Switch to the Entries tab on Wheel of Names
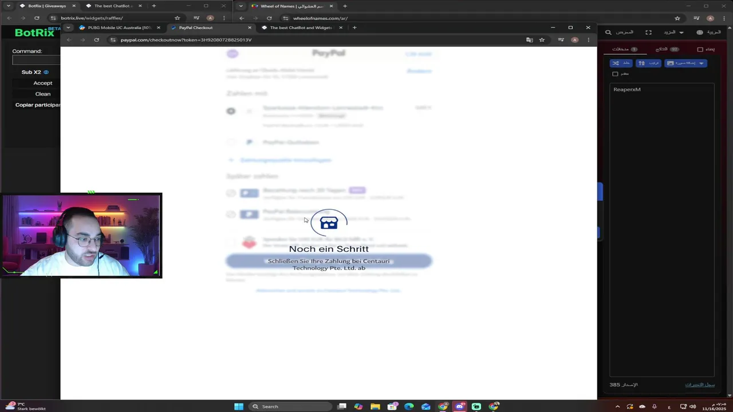The image size is (733, 412). pyautogui.click(x=624, y=49)
